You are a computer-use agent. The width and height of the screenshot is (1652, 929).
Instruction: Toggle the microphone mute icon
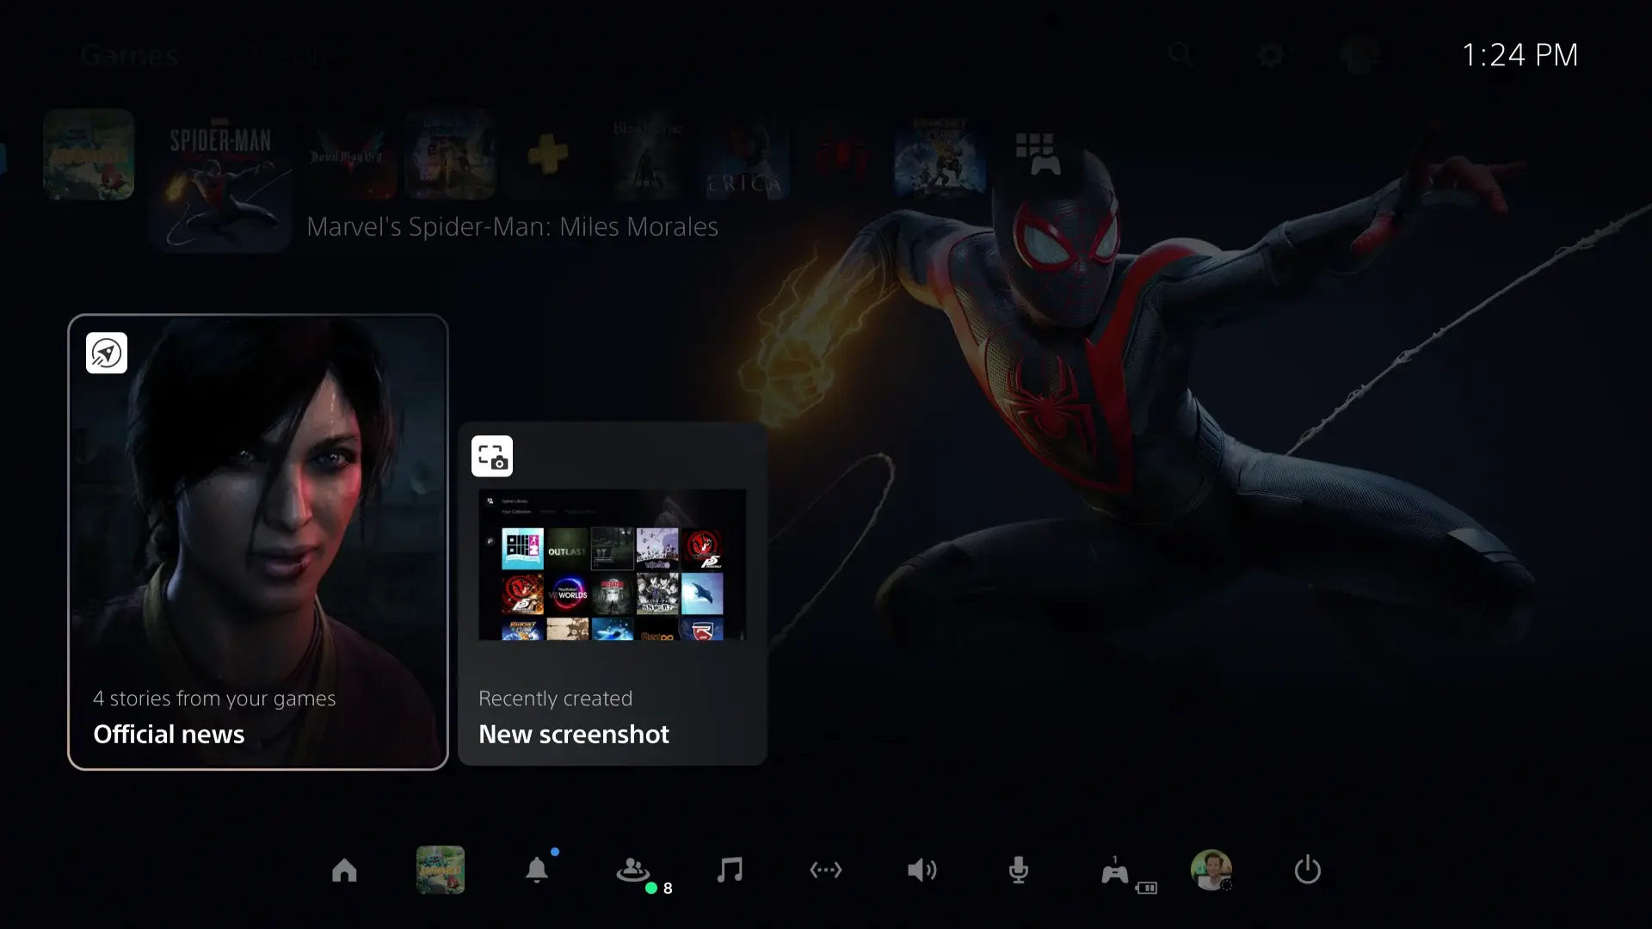point(1018,871)
